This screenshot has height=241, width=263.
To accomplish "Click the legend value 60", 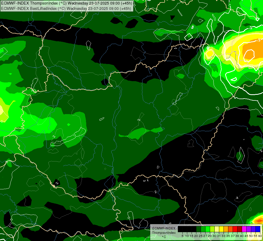I will pyautogui.click(x=260, y=236).
